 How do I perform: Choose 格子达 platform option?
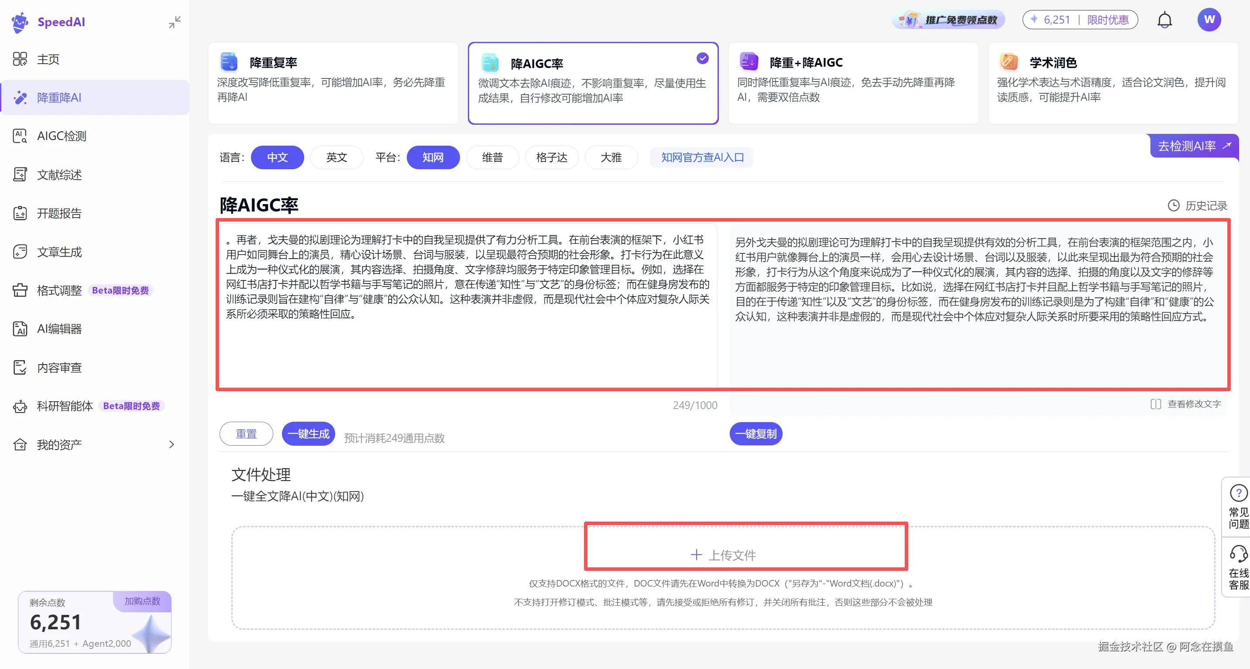(551, 157)
